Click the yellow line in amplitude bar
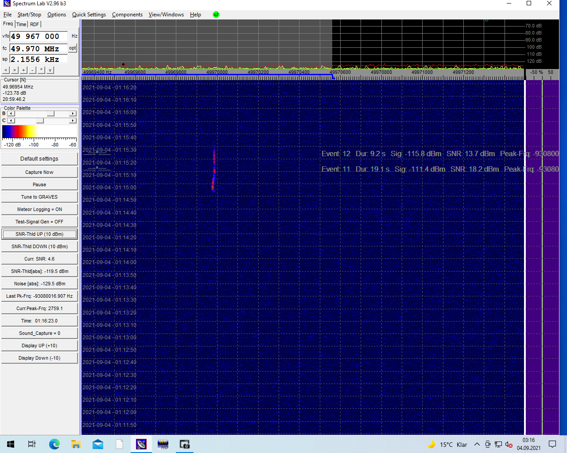The width and height of the screenshot is (567, 453). point(542,257)
